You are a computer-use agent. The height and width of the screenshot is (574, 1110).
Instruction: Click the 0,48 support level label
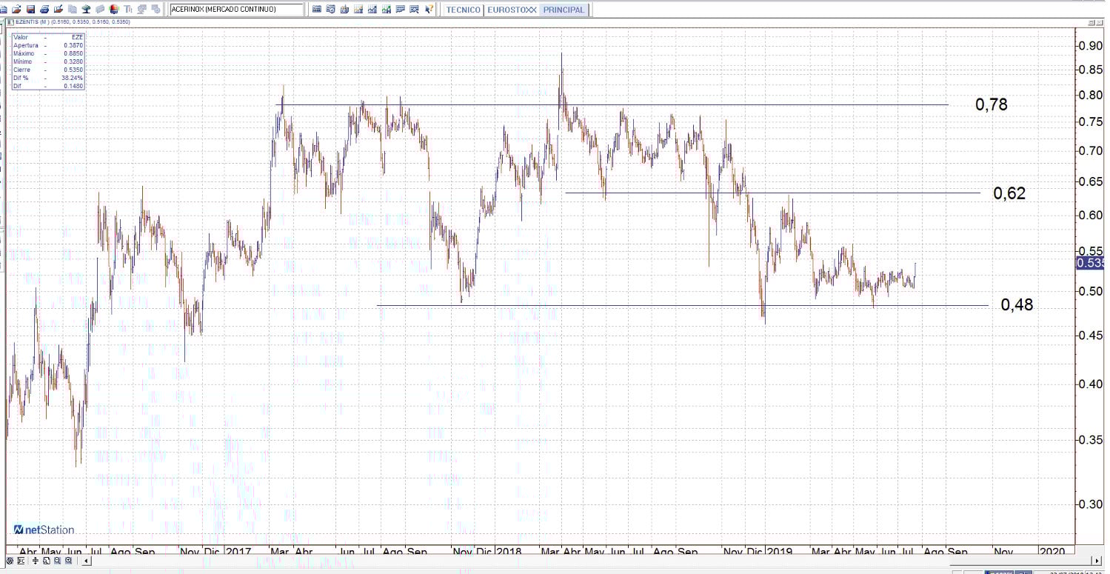(1017, 304)
